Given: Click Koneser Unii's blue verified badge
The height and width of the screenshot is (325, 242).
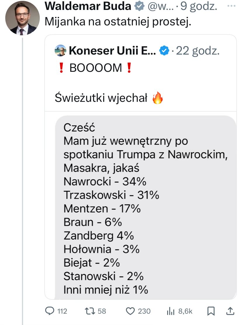Looking at the screenshot, I should point(164,50).
